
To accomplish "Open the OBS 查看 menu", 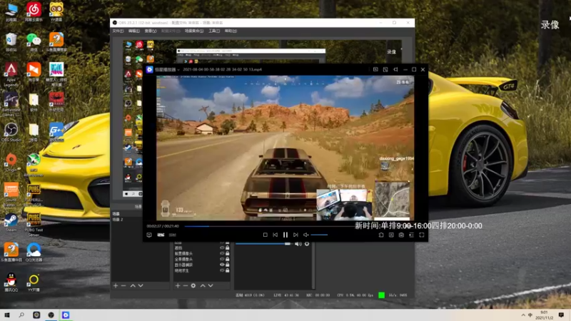I will (151, 31).
